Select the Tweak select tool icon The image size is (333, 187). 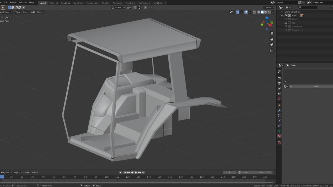[x=3, y=8]
